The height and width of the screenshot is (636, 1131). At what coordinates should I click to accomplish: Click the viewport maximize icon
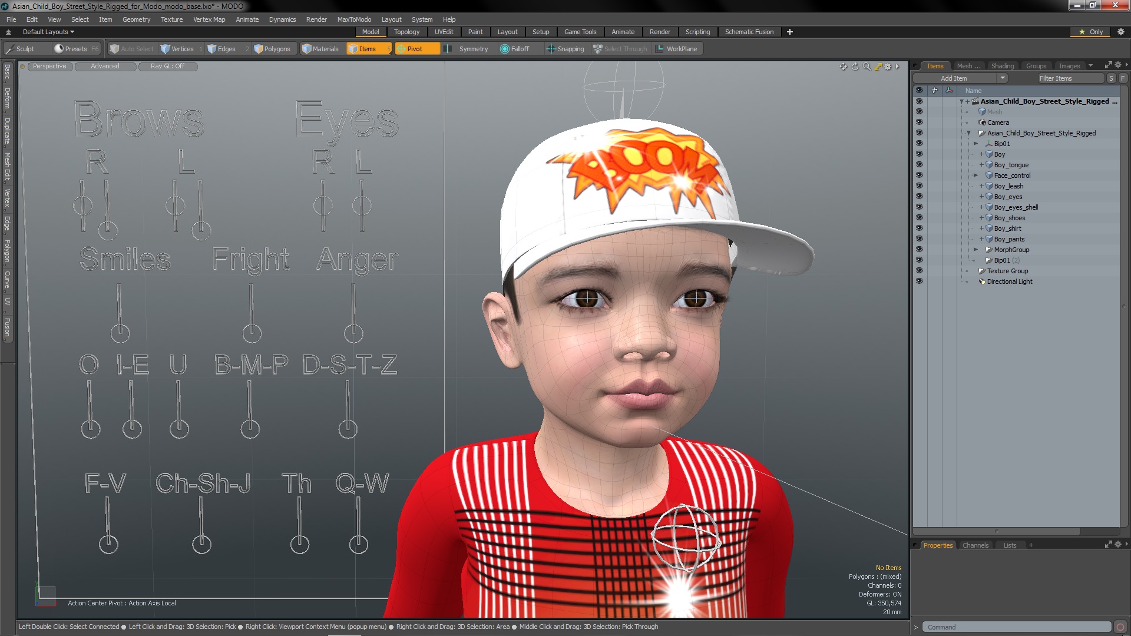point(878,67)
